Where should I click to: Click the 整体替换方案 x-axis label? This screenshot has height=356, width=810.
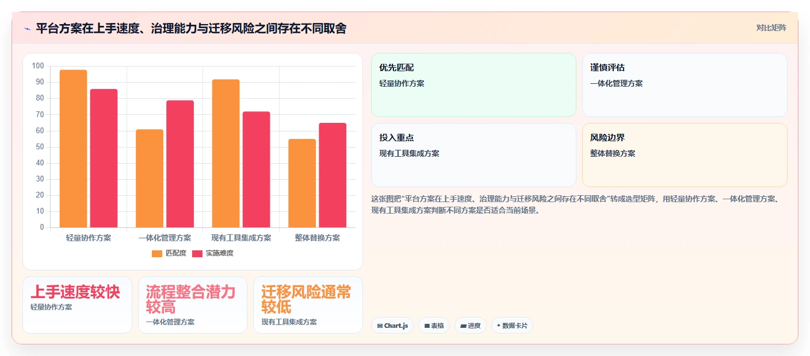coord(318,238)
